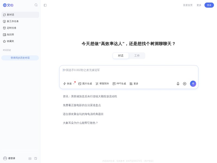Open 收藏夹 in the sidebar
Image resolution: width=217 pixels, height=163 pixels.
pos(20,41)
